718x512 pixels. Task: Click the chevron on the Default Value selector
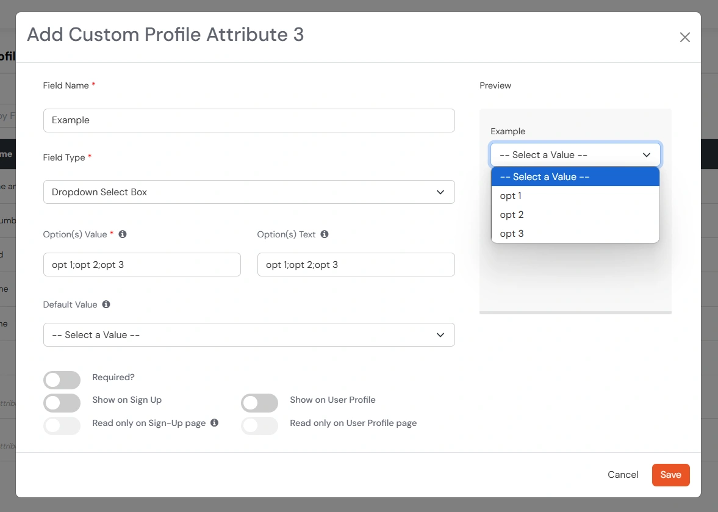(440, 334)
